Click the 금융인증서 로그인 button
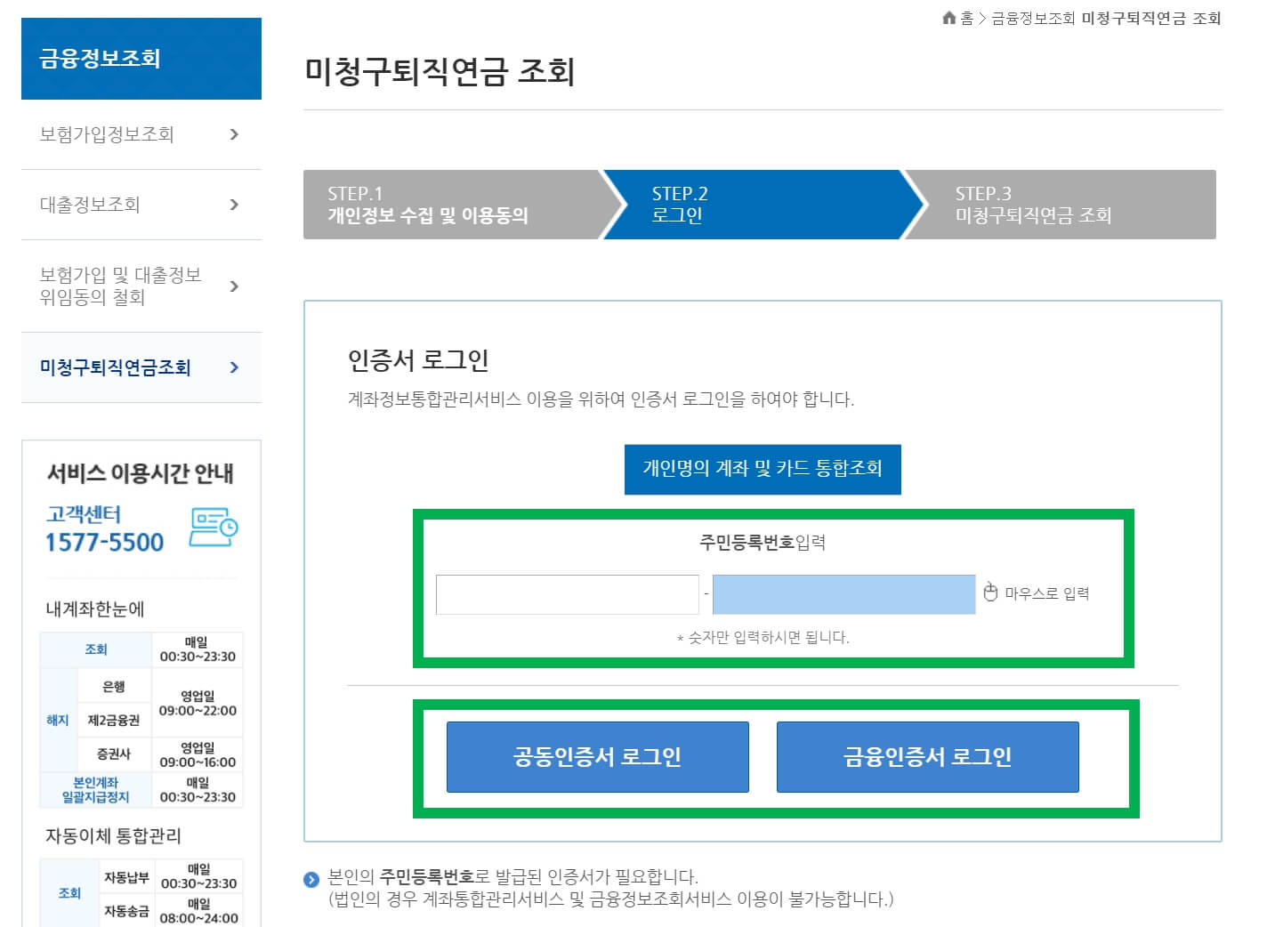Viewport: 1267px width, 927px height. 928,757
